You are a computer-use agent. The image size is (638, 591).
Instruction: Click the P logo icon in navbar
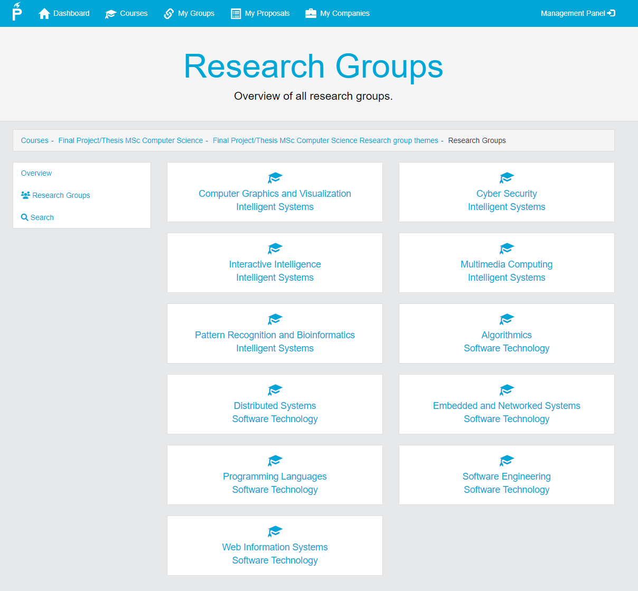click(x=17, y=12)
